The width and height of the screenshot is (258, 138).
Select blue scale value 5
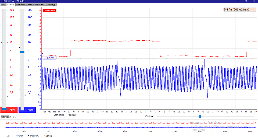click(28, 50)
